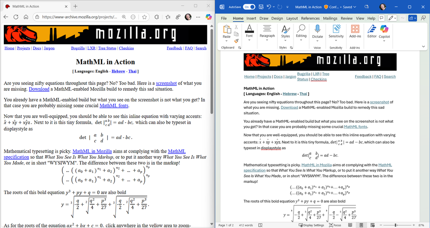The height and width of the screenshot is (228, 430).
Task: Click Copy icon in Word clipboard group
Action: point(236,34)
